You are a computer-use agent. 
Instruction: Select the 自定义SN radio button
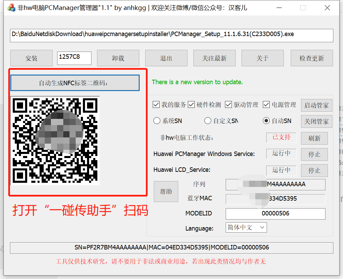207,121
